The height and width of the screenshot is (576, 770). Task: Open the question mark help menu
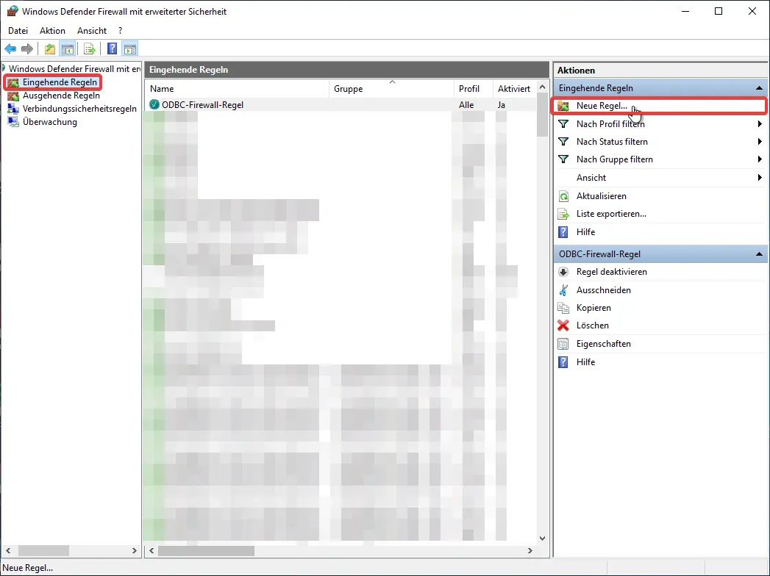(x=120, y=30)
